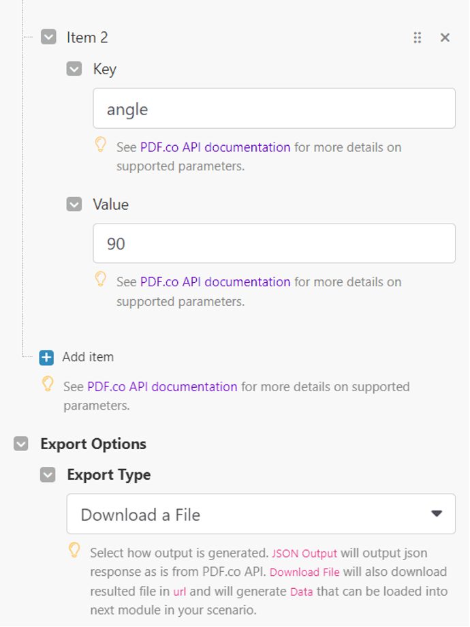Click the lightbulb hint icon under Key field
The image size is (470, 627).
[101, 144]
